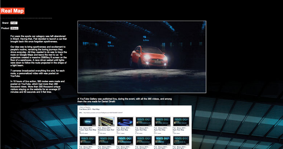Click the video title under TESTE 003
The height and width of the screenshot is (149, 283).
click(x=161, y=129)
